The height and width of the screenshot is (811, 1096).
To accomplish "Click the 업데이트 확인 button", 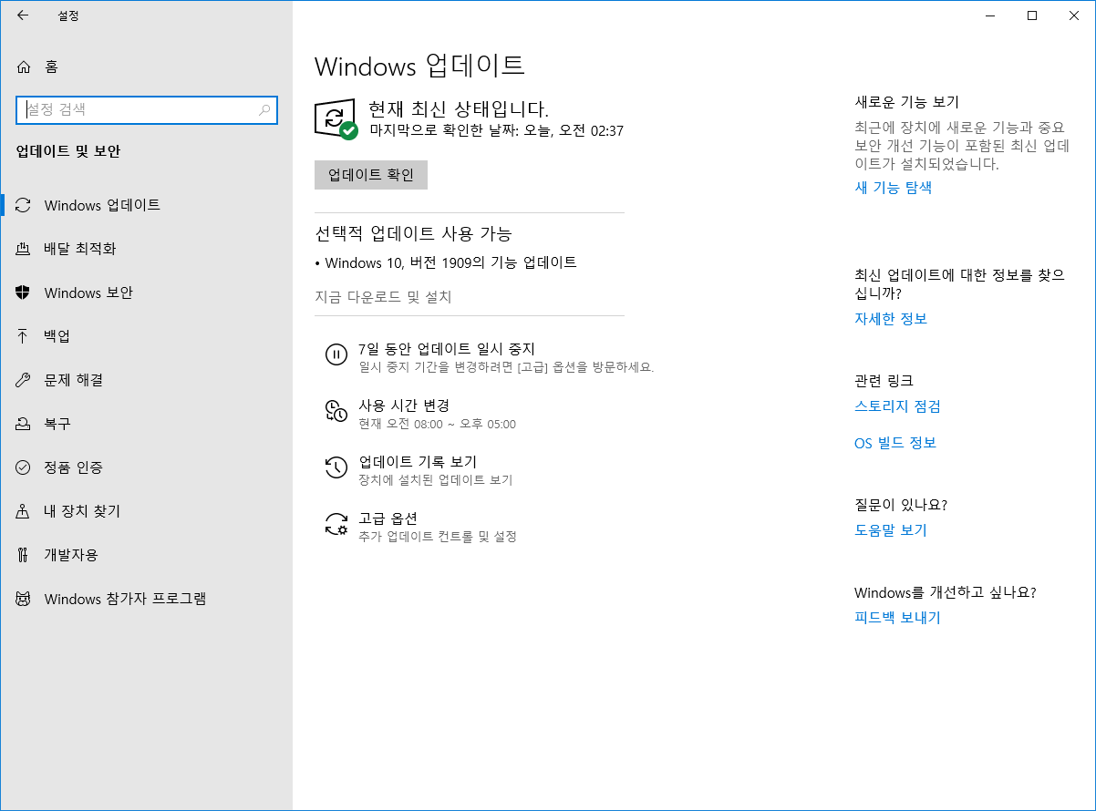I will click(371, 175).
